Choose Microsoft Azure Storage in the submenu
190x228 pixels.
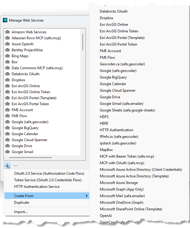pos(119,183)
